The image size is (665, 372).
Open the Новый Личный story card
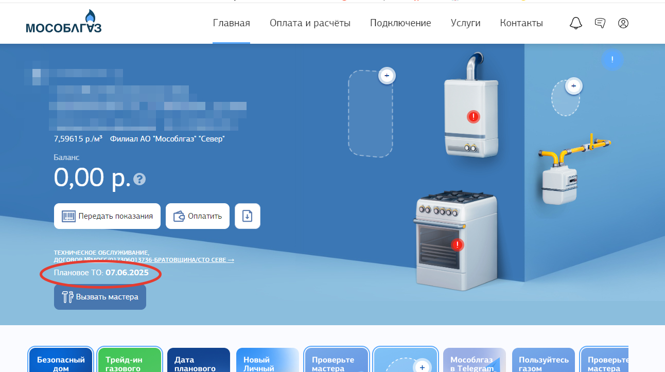(x=267, y=360)
